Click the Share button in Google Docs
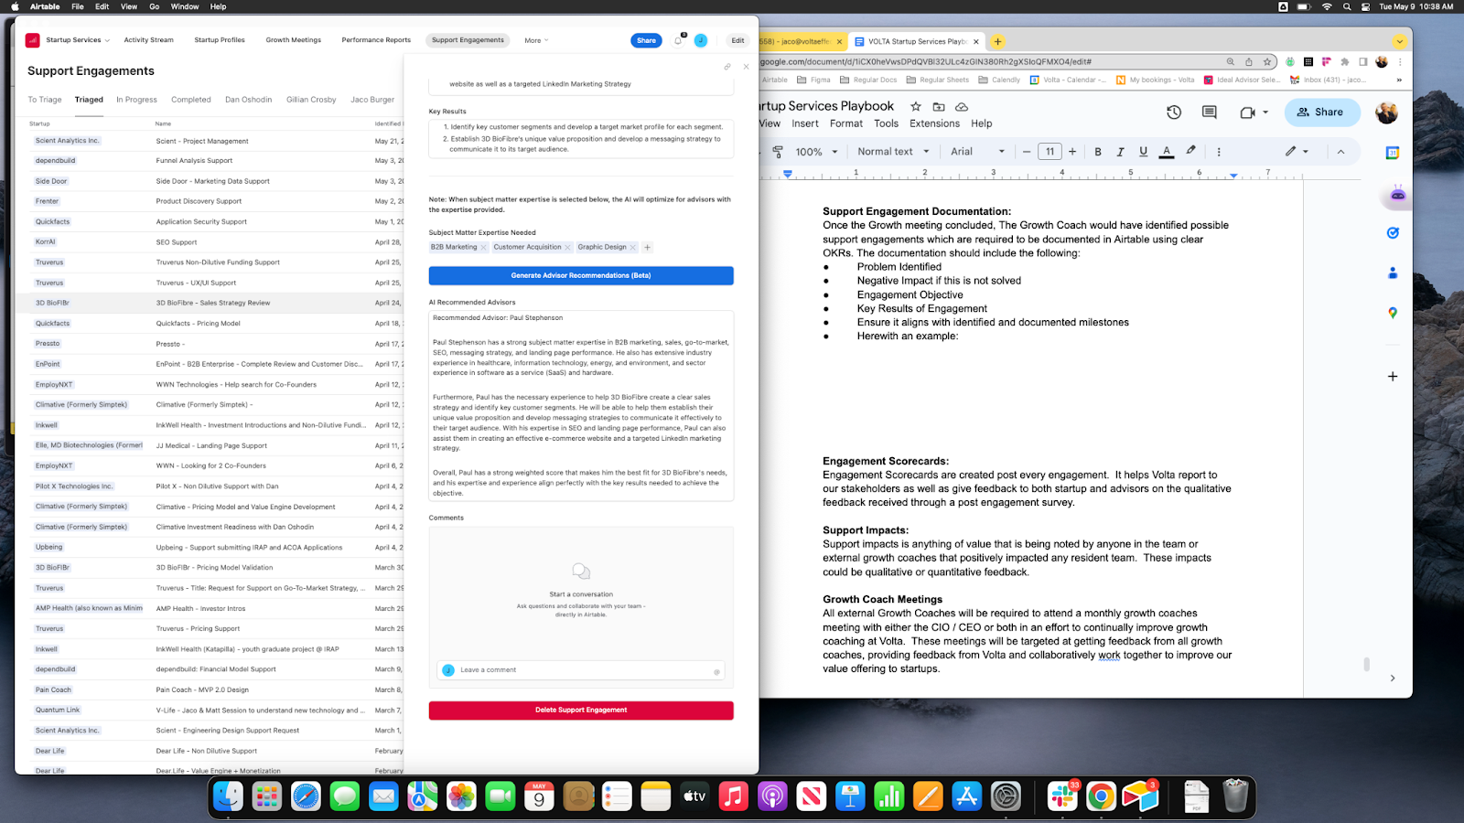 pyautogui.click(x=1322, y=112)
